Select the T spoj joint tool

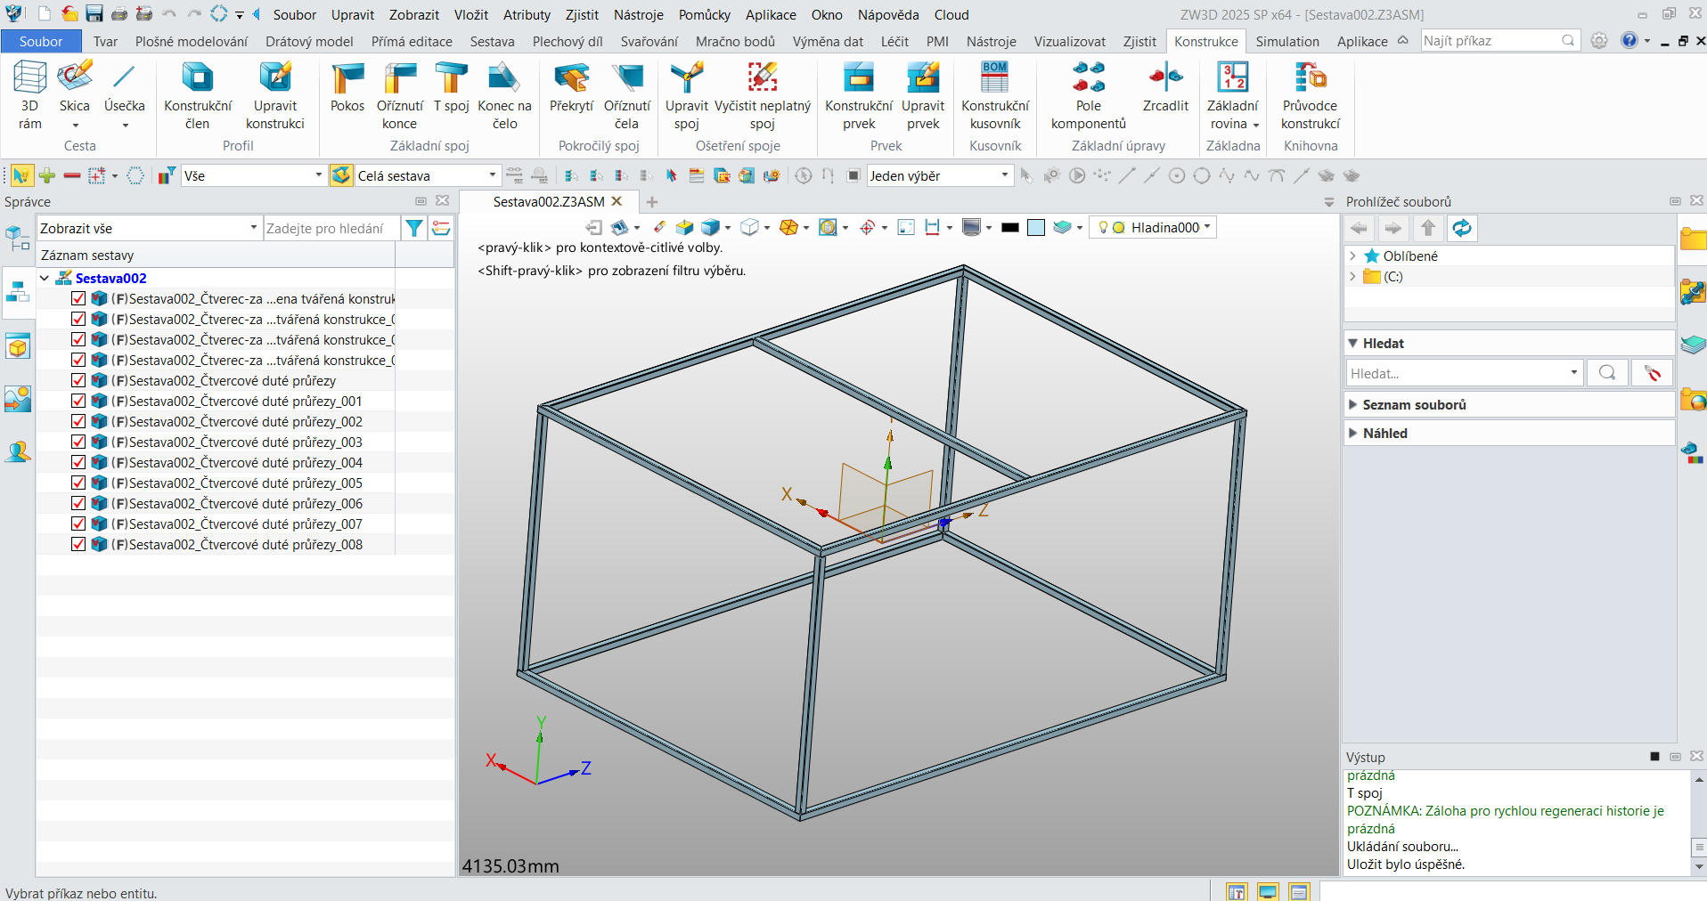tap(452, 87)
